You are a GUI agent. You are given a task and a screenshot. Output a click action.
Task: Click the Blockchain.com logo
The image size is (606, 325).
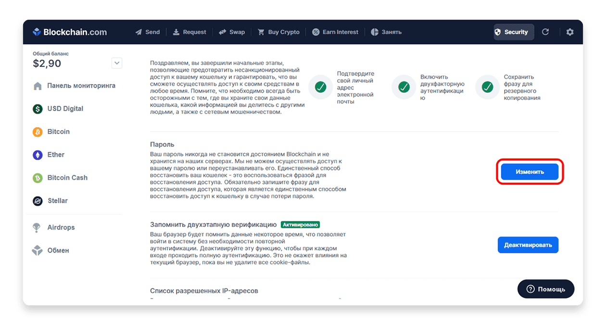tap(70, 32)
